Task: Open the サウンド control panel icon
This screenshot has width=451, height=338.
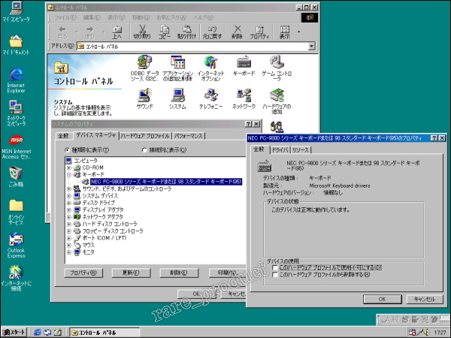Action: click(145, 98)
